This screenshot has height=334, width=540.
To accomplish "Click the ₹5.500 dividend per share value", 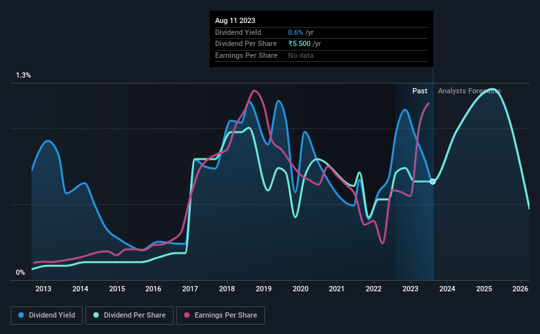I will [x=299, y=44].
